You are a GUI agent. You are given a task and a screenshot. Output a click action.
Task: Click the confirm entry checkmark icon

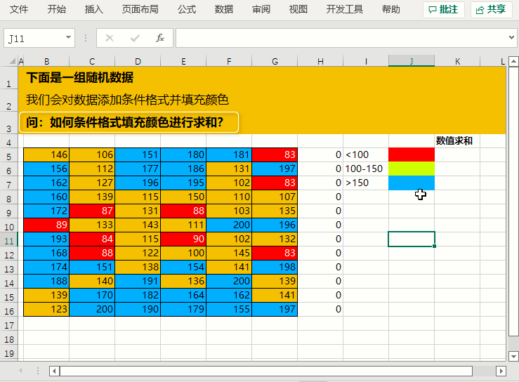click(x=135, y=39)
